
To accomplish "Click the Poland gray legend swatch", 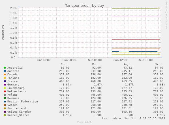I will pos(5,95).
